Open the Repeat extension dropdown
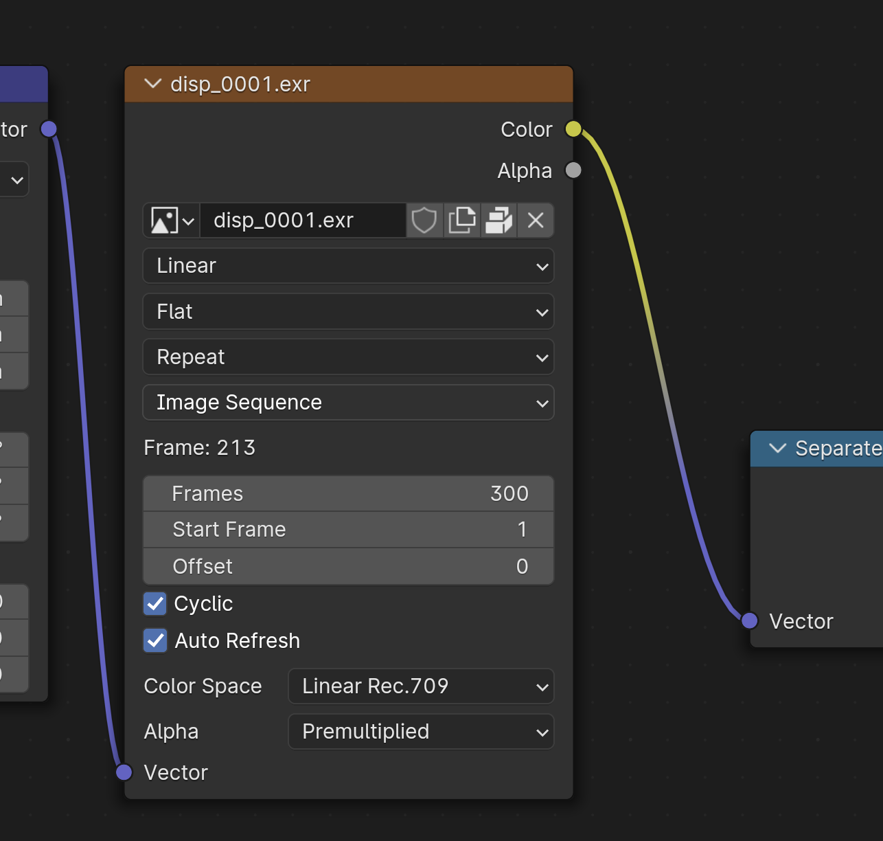Image resolution: width=883 pixels, height=841 pixels. pyautogui.click(x=348, y=357)
